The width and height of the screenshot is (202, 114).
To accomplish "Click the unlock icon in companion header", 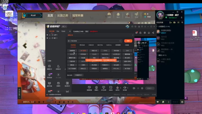I will [140, 33].
